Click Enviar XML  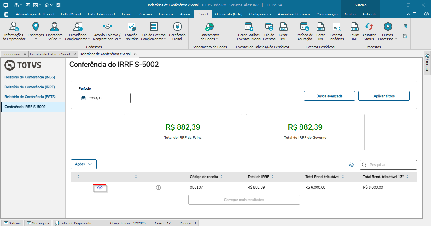pyautogui.click(x=354, y=31)
